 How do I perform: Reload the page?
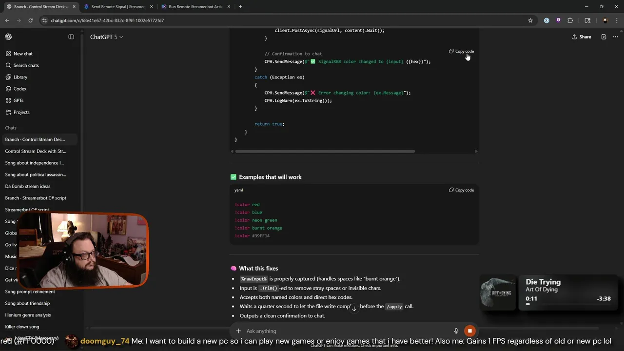[30, 20]
